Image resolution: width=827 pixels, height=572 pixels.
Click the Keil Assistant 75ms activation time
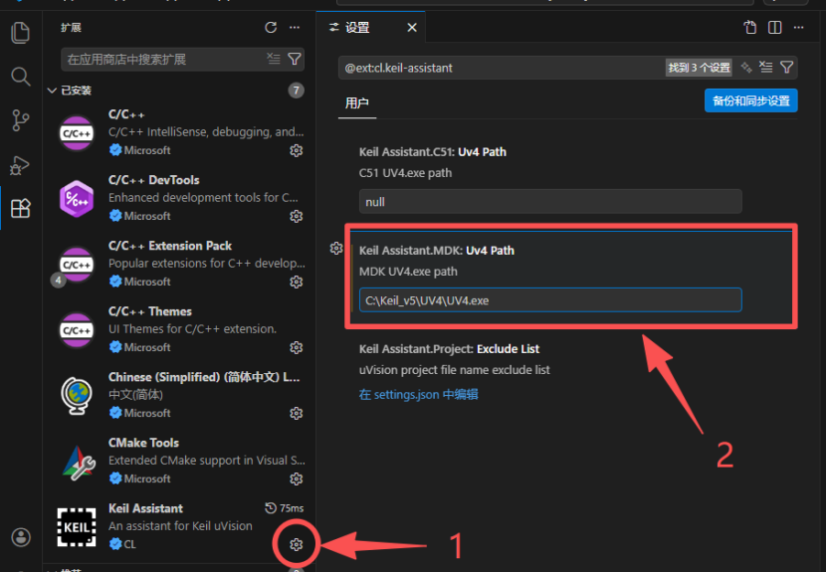pos(285,508)
